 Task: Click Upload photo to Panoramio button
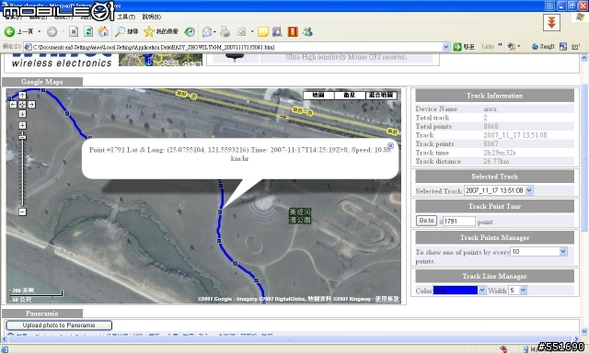(59, 325)
